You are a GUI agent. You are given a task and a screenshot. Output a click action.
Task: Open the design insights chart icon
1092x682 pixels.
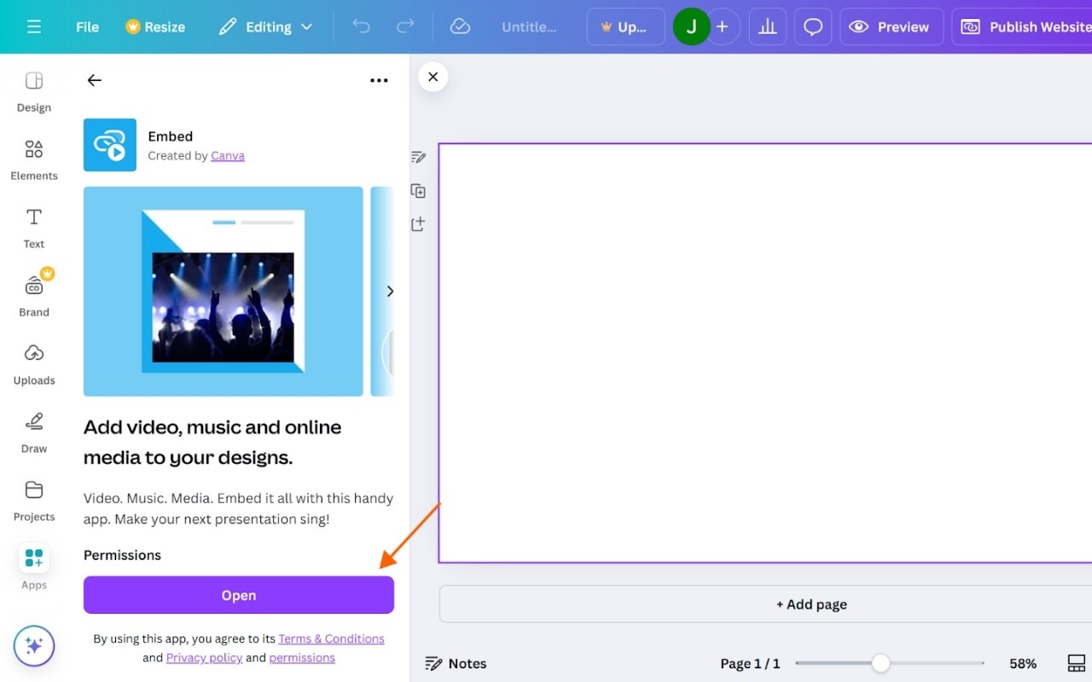point(767,26)
